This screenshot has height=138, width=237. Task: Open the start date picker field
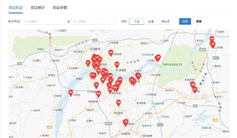[x=44, y=21]
